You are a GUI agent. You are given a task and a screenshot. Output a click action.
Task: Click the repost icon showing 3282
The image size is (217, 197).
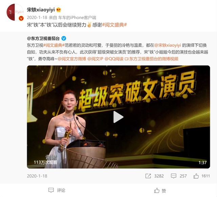tap(148, 176)
